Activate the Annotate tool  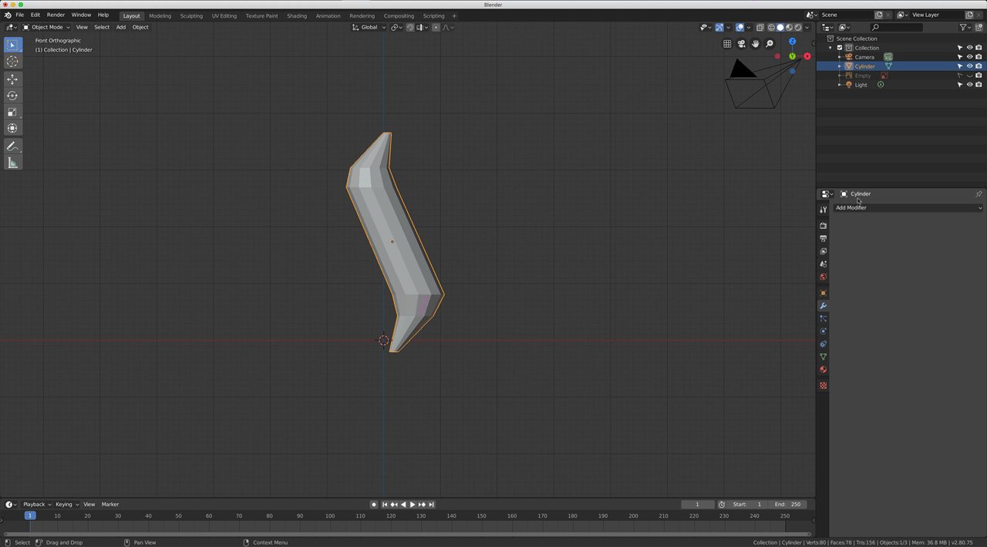point(12,146)
